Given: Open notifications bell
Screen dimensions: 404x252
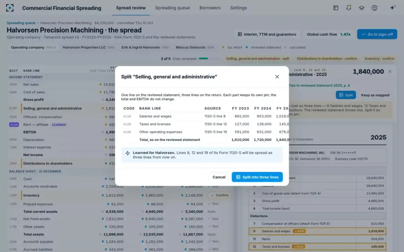Looking at the screenshot, I should click(349, 8).
